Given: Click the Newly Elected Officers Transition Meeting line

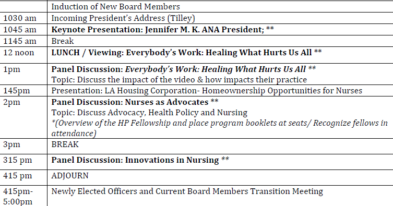Looking at the screenshot, I should tap(187, 191).
